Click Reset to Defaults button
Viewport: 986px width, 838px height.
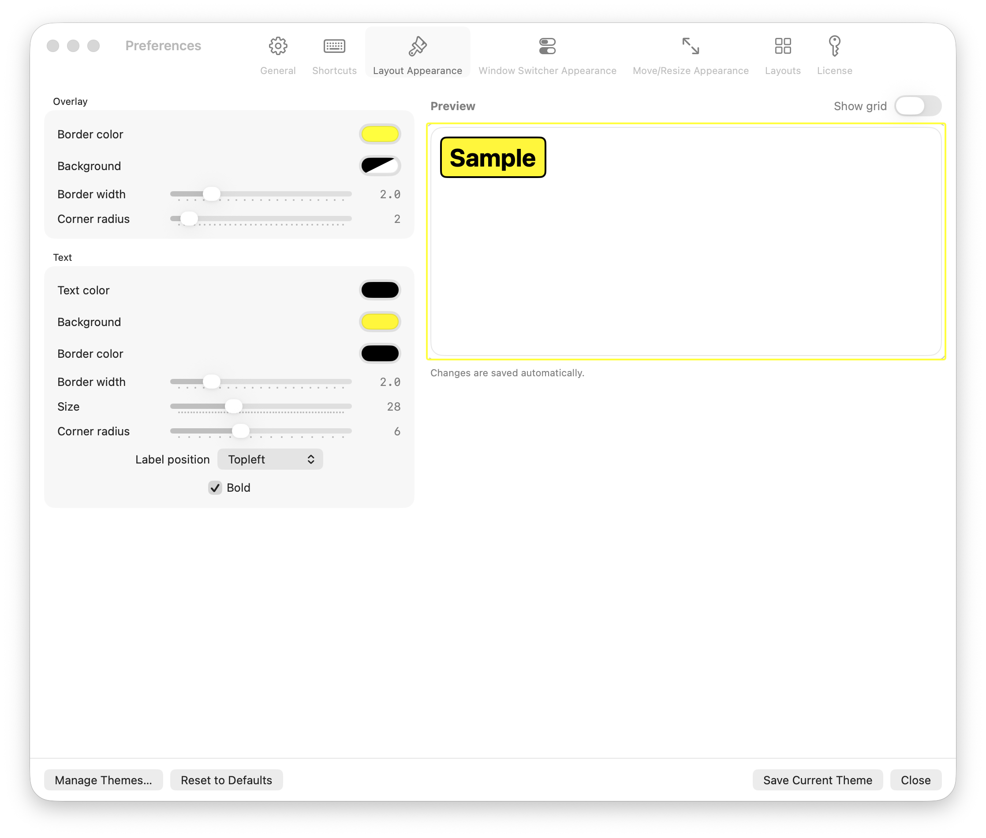click(226, 780)
